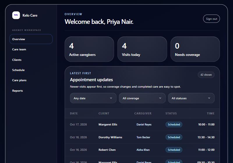Click the CAREGIVER column header
The width and height of the screenshot is (233, 163).
click(x=143, y=114)
